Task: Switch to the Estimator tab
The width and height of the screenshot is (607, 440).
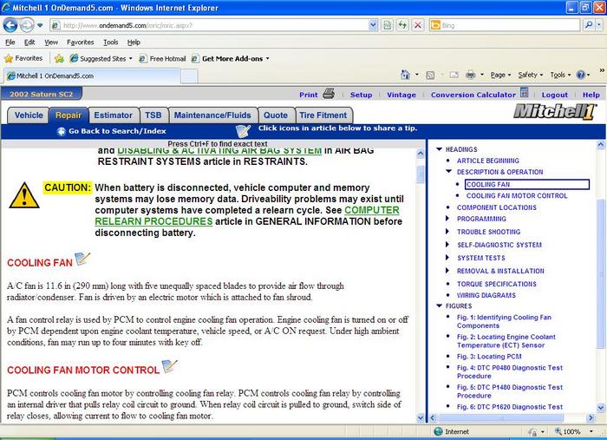Action: tap(113, 115)
